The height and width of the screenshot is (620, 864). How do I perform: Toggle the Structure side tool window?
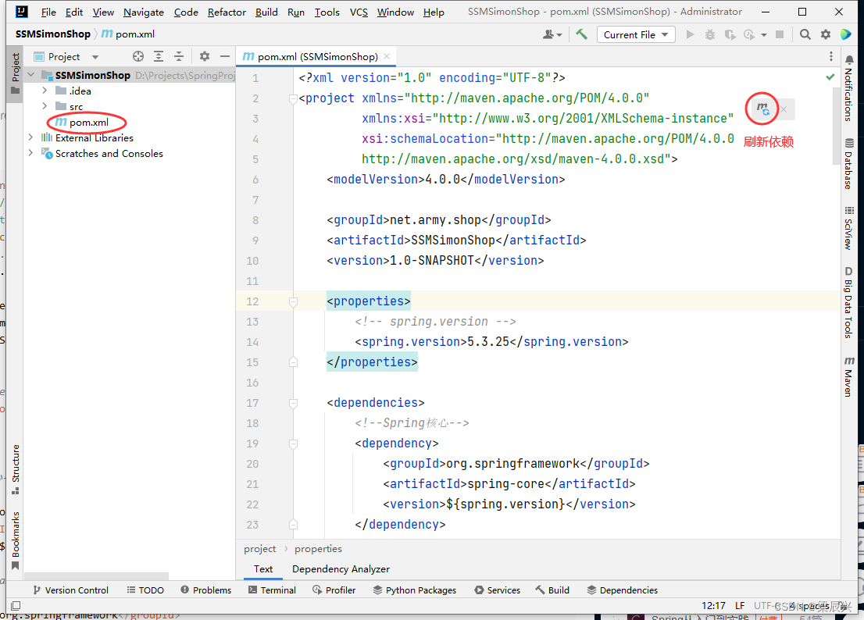click(16, 469)
